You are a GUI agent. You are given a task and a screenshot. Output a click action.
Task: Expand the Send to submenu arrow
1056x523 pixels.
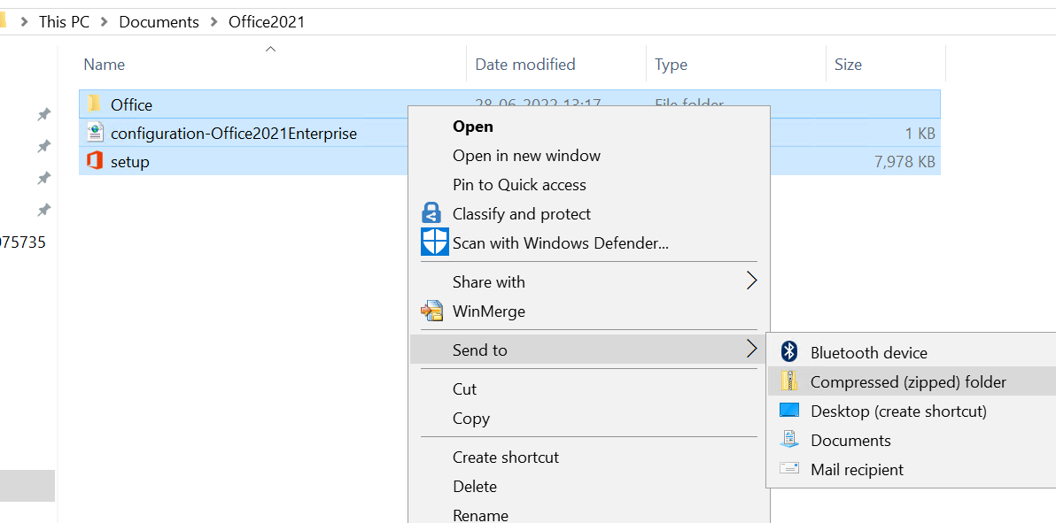coord(751,350)
